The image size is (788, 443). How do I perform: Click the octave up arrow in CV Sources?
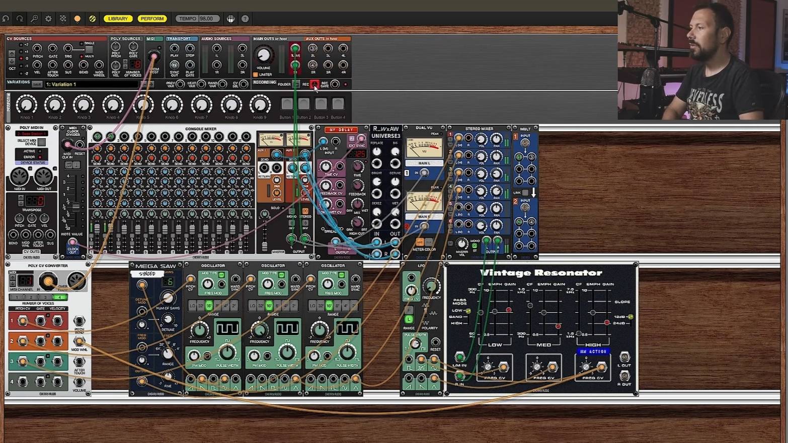12,53
